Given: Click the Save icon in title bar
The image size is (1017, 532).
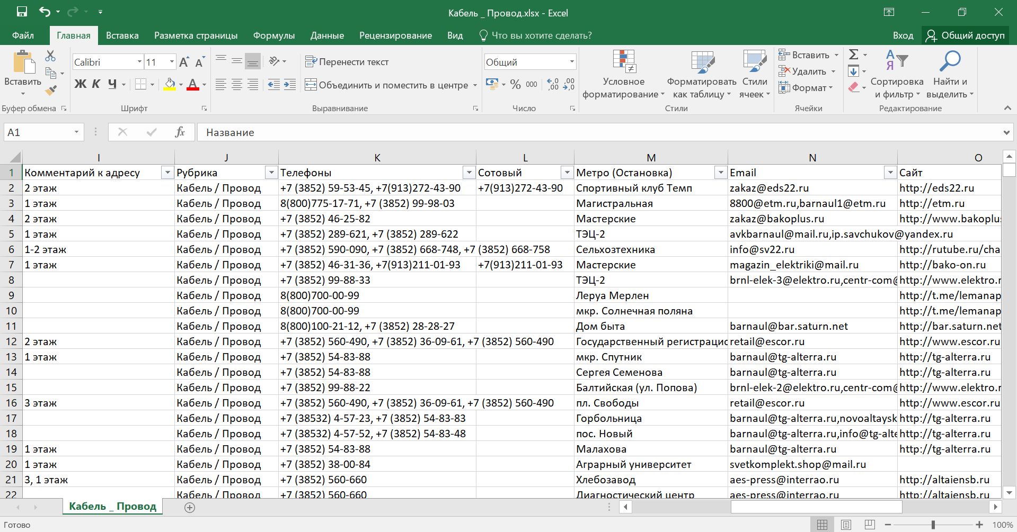Looking at the screenshot, I should (22, 12).
